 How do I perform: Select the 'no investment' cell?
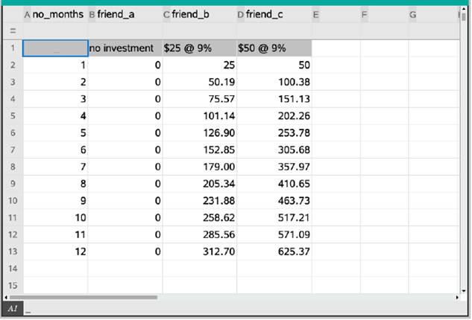(x=125, y=48)
